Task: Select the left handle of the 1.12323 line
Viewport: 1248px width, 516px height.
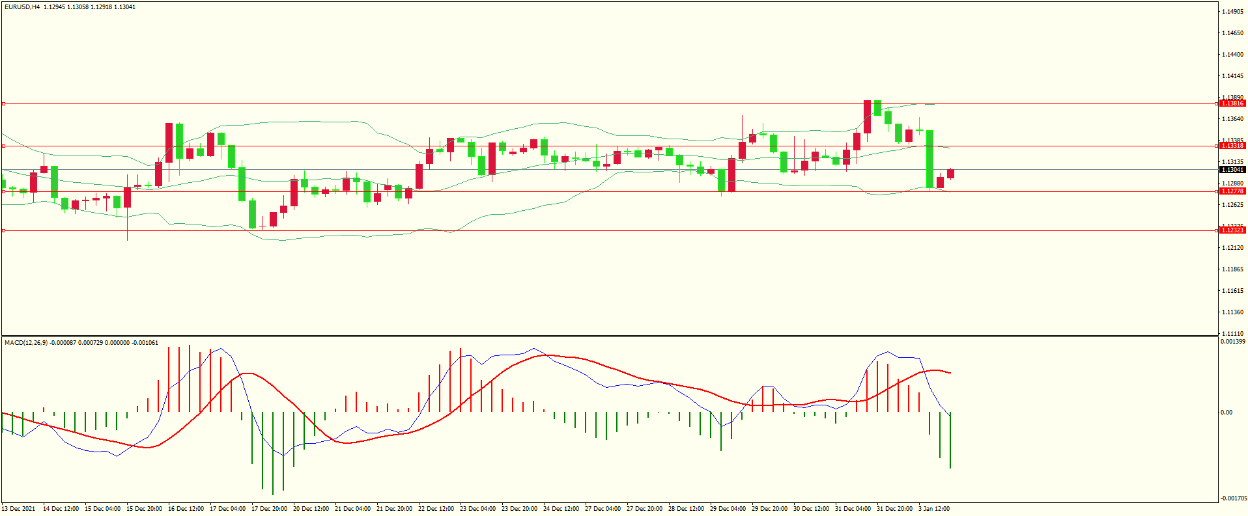Action: coord(4,230)
